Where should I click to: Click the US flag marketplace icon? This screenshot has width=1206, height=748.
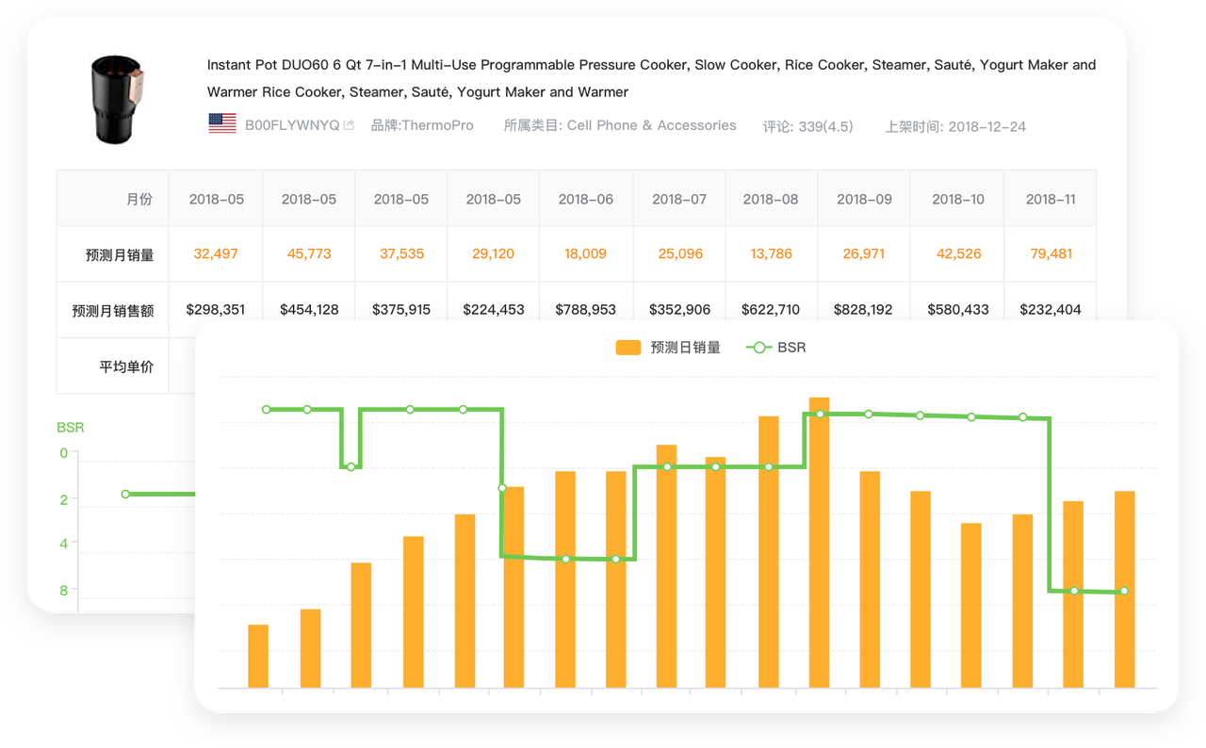222,123
